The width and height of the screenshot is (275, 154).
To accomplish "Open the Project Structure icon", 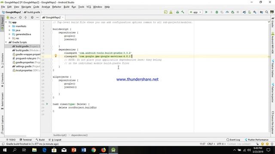I will (261, 12).
